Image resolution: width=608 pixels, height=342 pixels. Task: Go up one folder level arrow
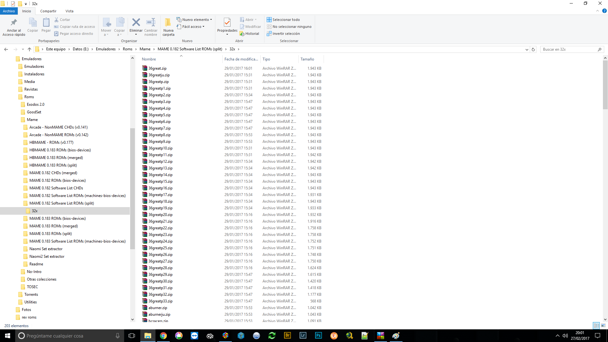29,49
